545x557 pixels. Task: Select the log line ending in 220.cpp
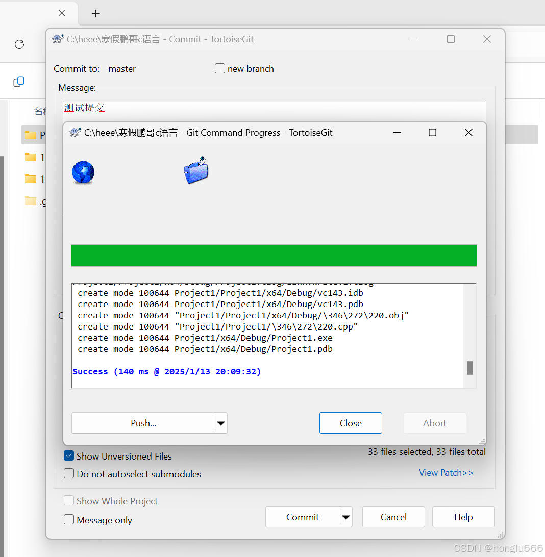pyautogui.click(x=218, y=327)
